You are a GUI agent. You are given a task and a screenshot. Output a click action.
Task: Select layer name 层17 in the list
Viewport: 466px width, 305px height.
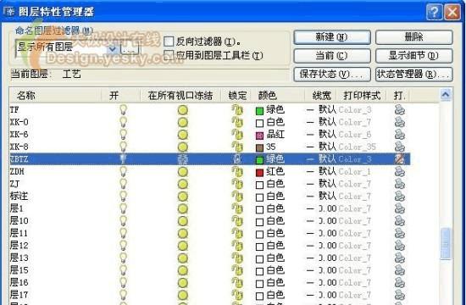19,295
